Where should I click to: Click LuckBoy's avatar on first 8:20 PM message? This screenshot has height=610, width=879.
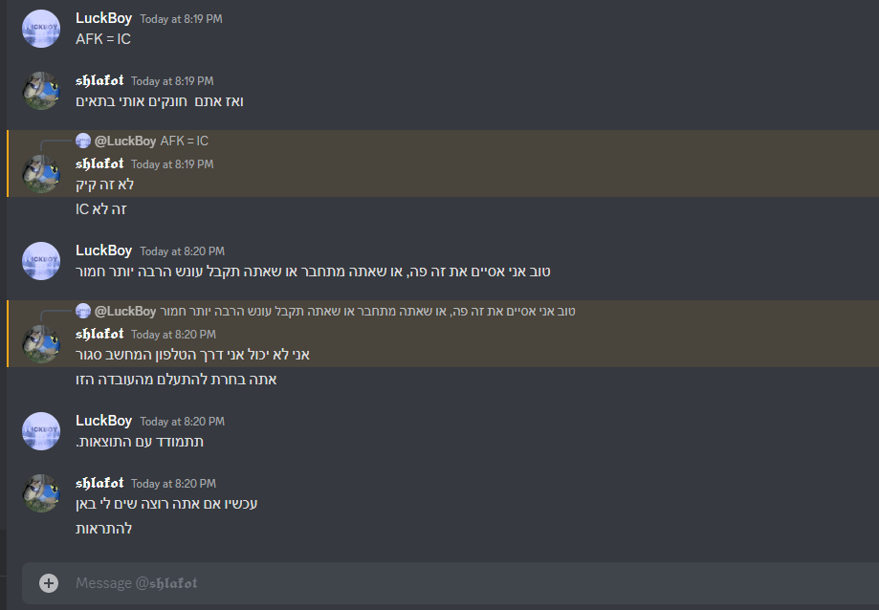(41, 261)
